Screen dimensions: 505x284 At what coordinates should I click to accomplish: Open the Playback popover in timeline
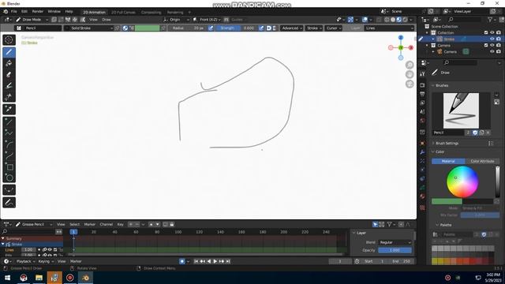(25, 261)
